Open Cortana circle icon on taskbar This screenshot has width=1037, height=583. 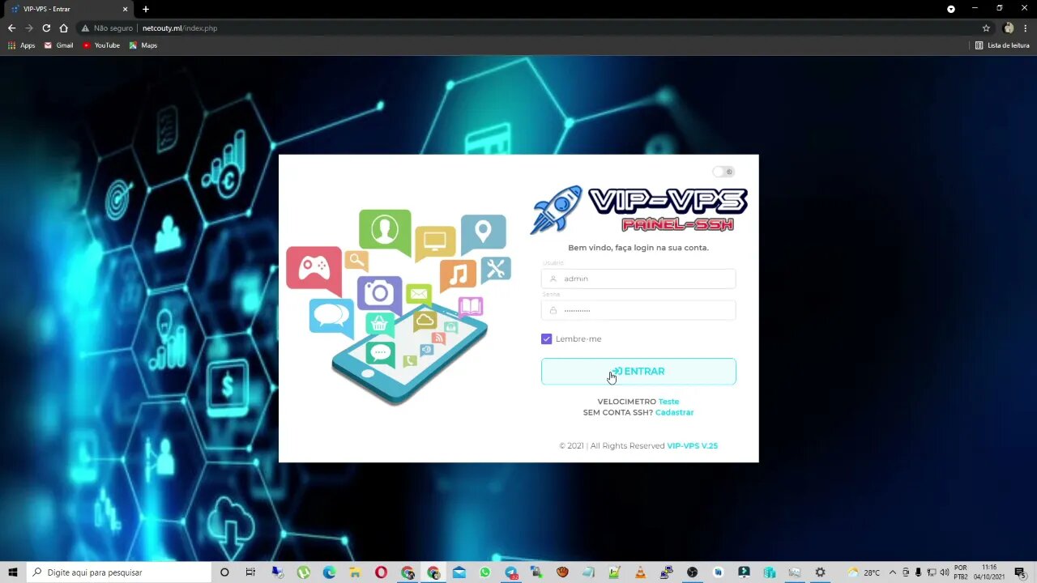(x=224, y=572)
